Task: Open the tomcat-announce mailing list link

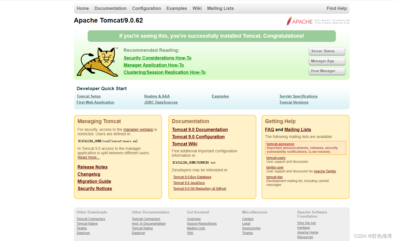Action: [280, 144]
